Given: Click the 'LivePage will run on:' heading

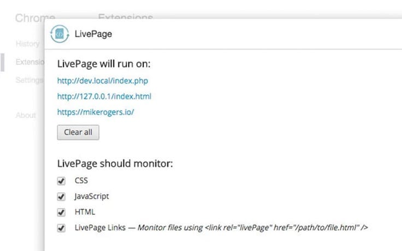Looking at the screenshot, I should click(x=104, y=64).
